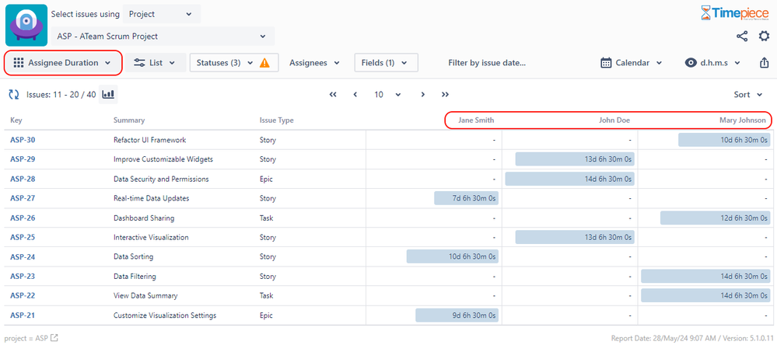Image resolution: width=777 pixels, height=345 pixels.
Task: Click the Jane Smith column header
Action: click(476, 120)
